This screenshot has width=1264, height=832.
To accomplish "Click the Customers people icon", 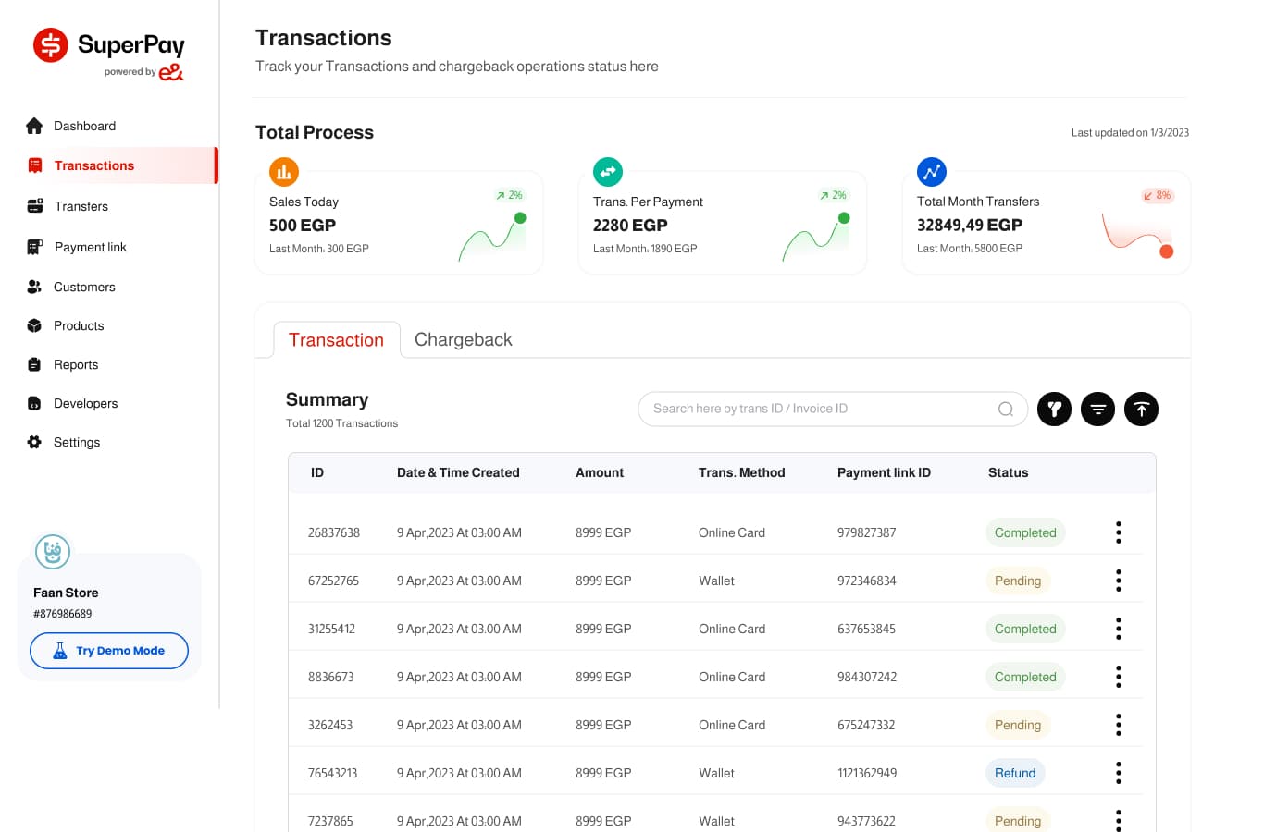I will [x=34, y=287].
